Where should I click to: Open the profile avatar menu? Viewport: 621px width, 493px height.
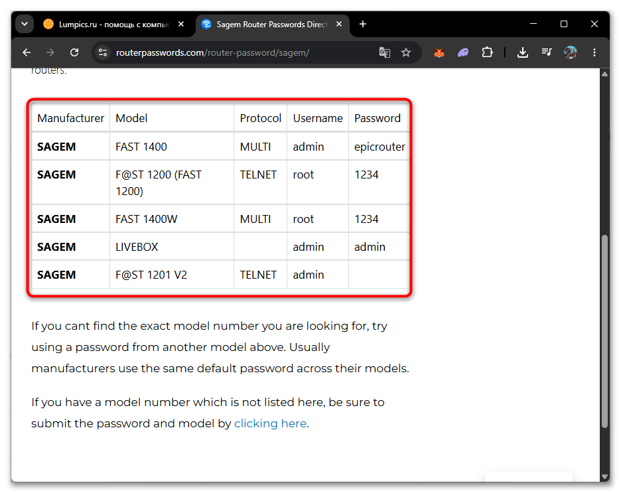571,52
